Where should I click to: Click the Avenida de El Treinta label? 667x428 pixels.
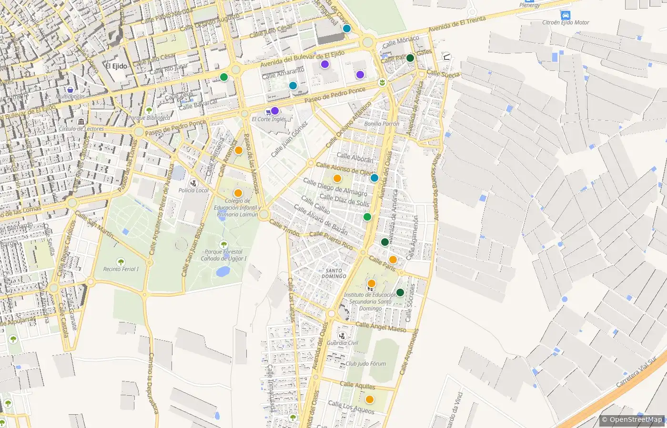coord(457,24)
